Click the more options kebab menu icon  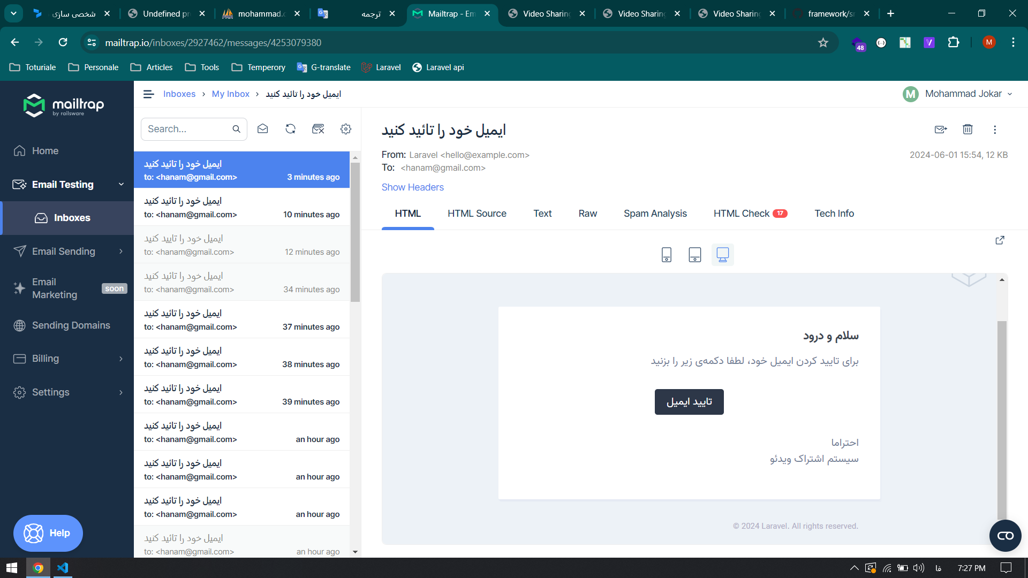point(995,129)
